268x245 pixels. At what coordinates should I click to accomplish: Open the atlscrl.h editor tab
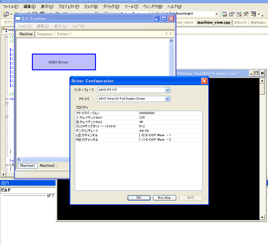[241, 22]
